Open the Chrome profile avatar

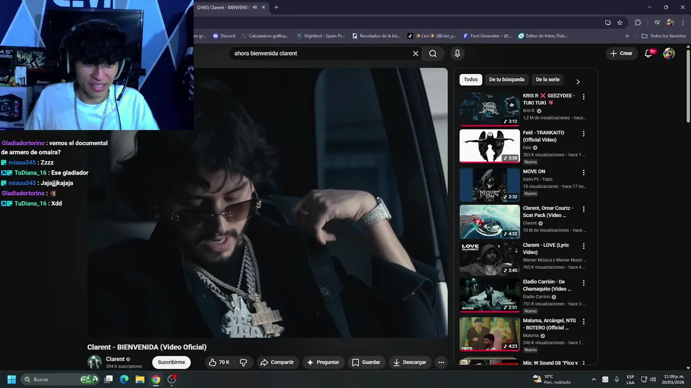pyautogui.click(x=670, y=23)
